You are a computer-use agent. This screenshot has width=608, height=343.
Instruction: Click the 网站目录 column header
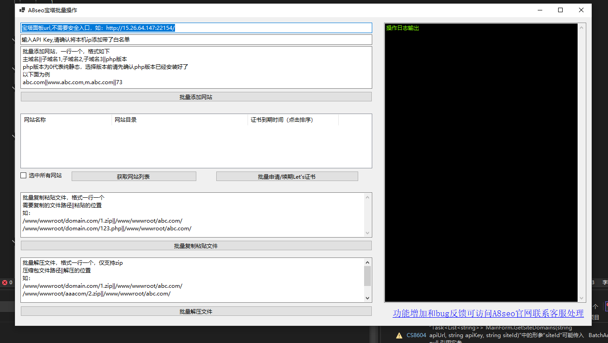pyautogui.click(x=180, y=120)
